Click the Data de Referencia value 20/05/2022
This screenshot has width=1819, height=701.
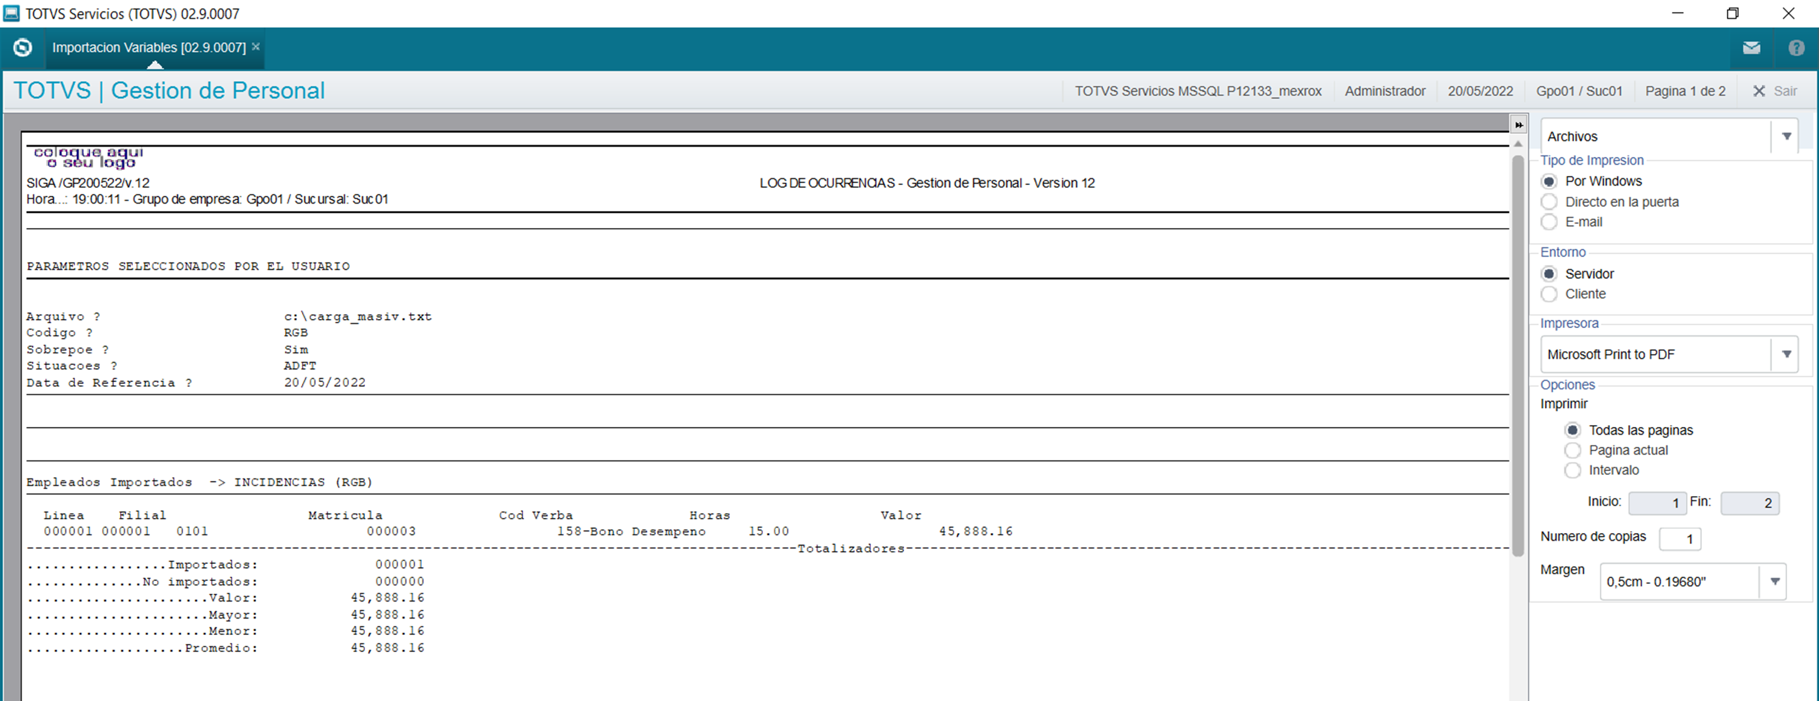pos(325,383)
